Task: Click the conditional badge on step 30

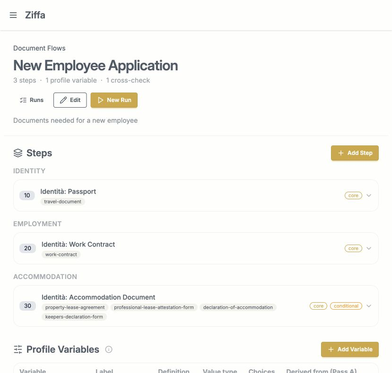Action: tap(346, 306)
